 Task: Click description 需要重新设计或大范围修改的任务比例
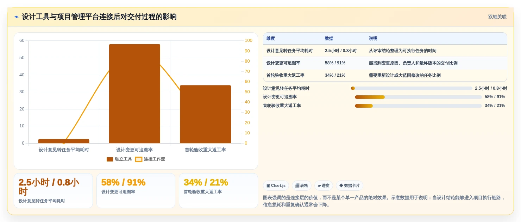coord(405,76)
